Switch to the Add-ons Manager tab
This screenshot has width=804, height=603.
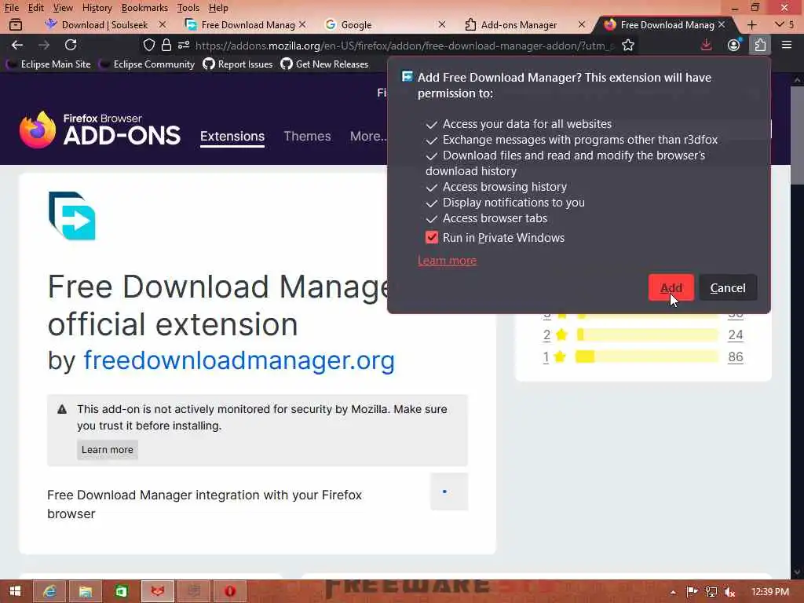(524, 24)
